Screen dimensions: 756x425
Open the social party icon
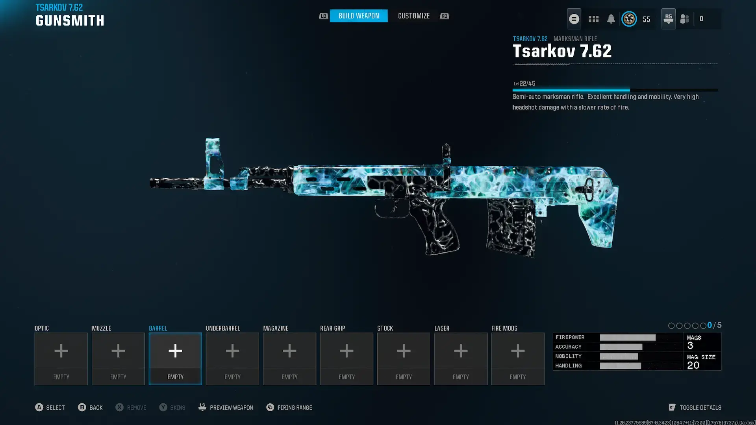point(685,19)
